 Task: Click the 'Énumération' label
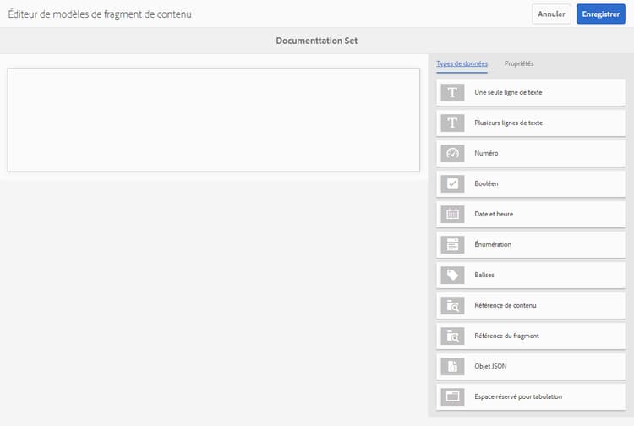pos(493,244)
